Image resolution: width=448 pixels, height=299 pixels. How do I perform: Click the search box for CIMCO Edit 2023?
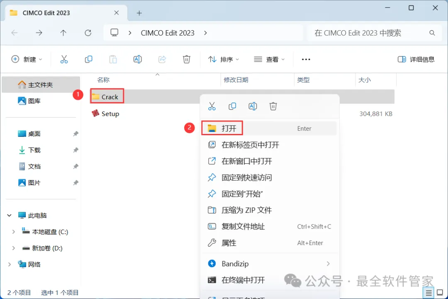click(x=375, y=33)
